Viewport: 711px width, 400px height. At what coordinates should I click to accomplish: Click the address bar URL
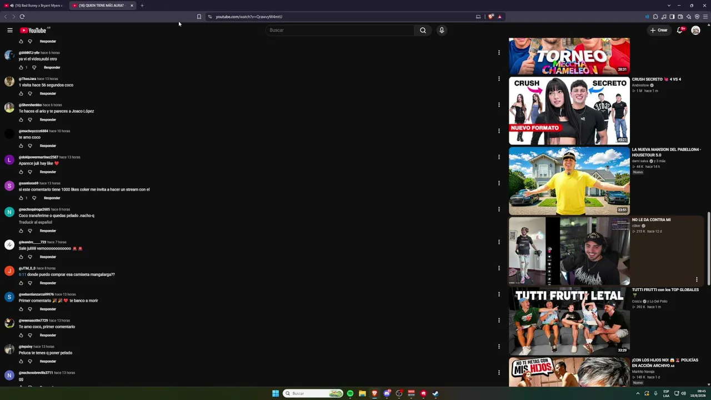(x=249, y=17)
